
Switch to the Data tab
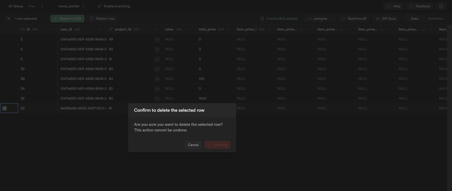tap(414, 19)
